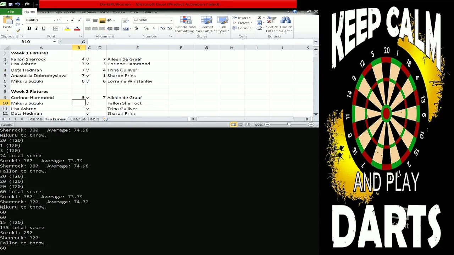Decrease font size with Shrink Font icon
Screen dimensions: 454x255
[79, 20]
